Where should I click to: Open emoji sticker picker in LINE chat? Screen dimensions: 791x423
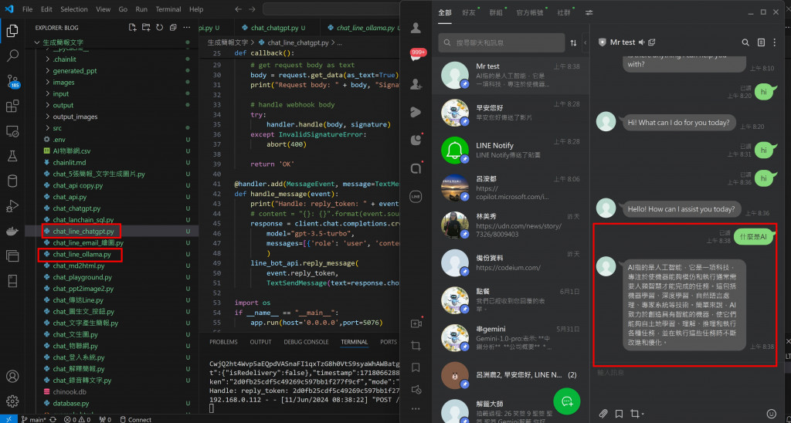click(771, 414)
